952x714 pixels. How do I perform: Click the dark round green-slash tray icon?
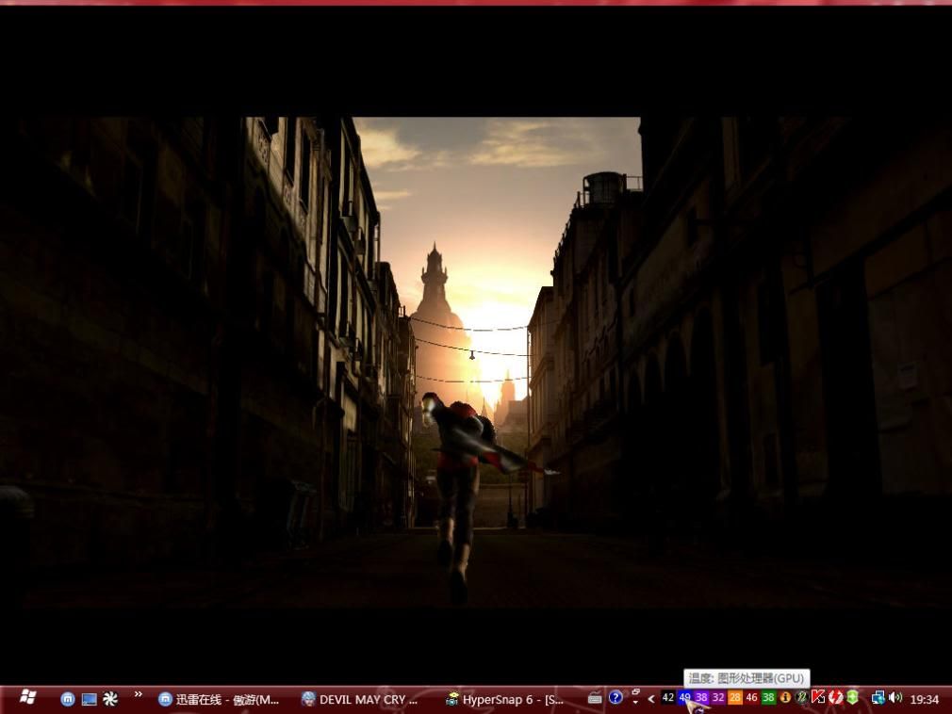point(801,698)
